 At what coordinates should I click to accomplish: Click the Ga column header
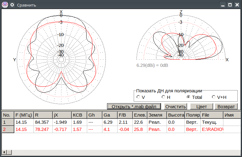pyautogui.click(x=110, y=115)
